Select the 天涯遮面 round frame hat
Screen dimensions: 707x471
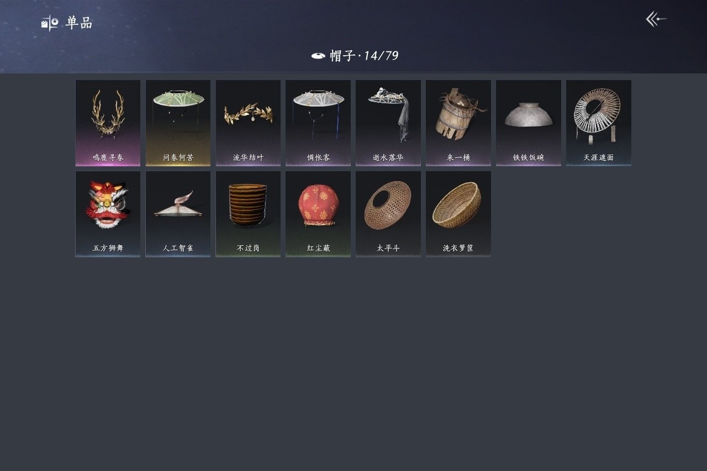coord(599,123)
